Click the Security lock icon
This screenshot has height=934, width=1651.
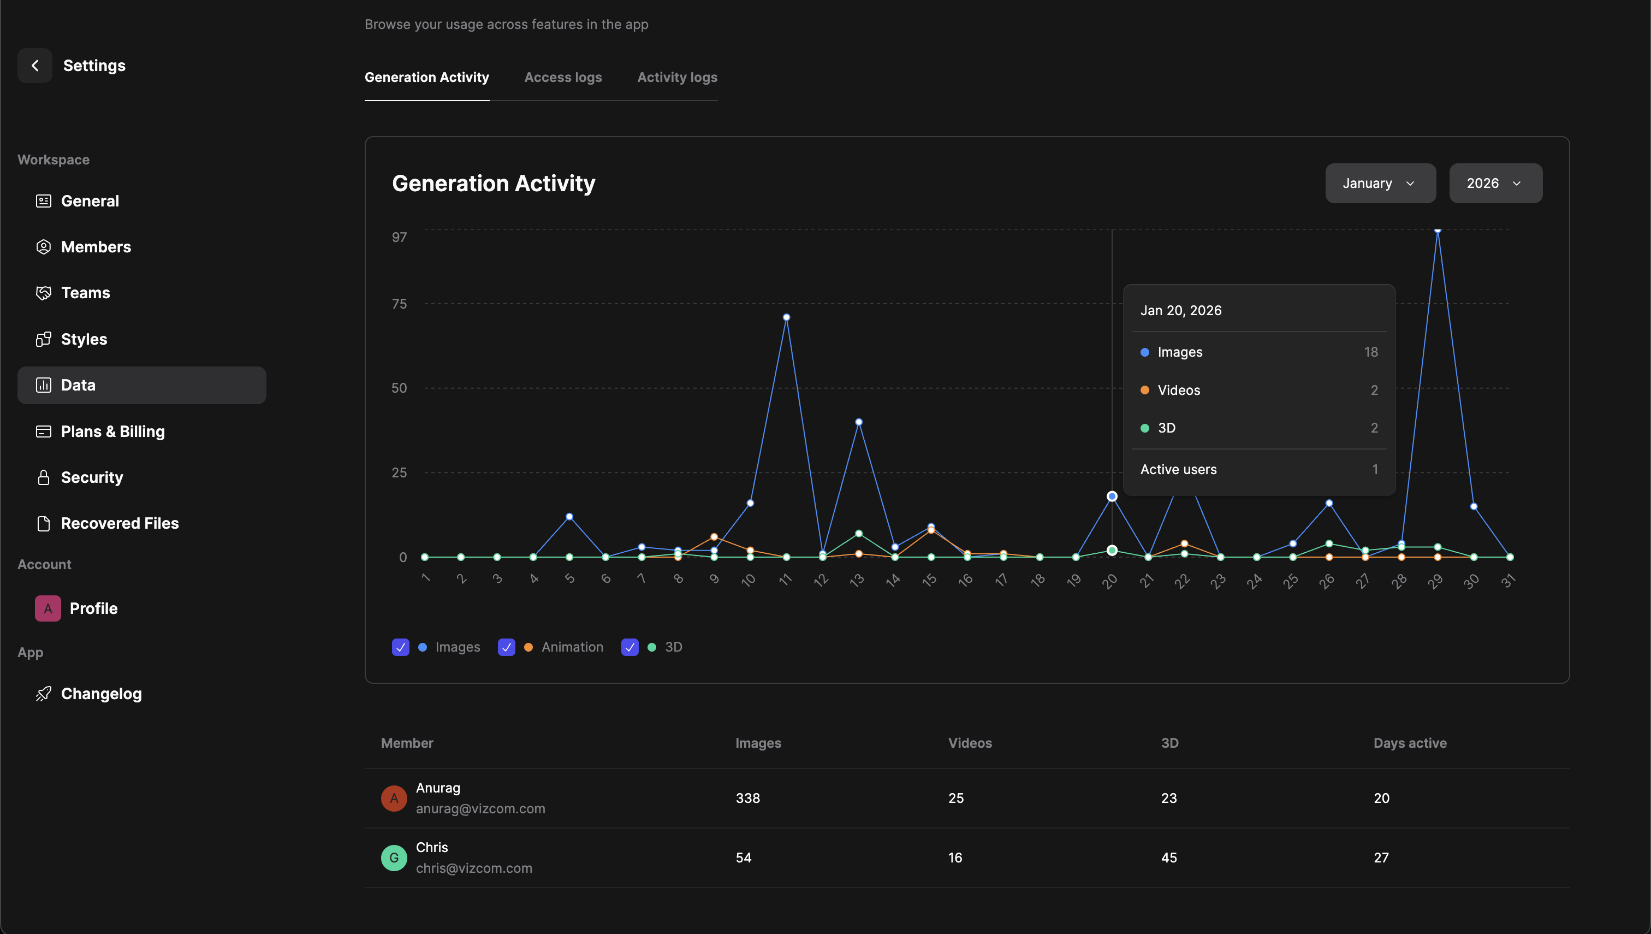point(43,478)
